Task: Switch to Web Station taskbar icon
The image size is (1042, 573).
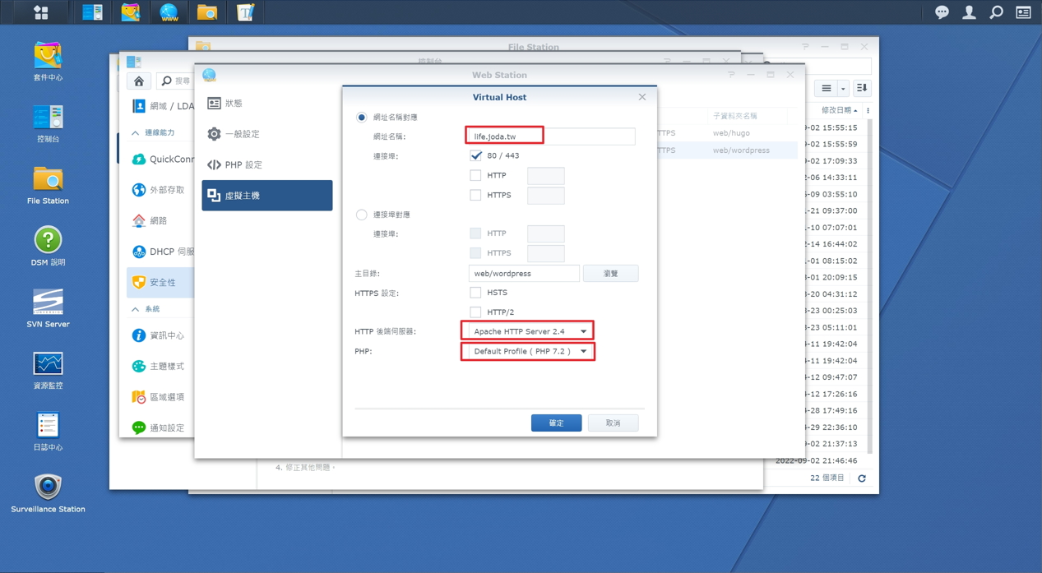Action: click(x=169, y=12)
